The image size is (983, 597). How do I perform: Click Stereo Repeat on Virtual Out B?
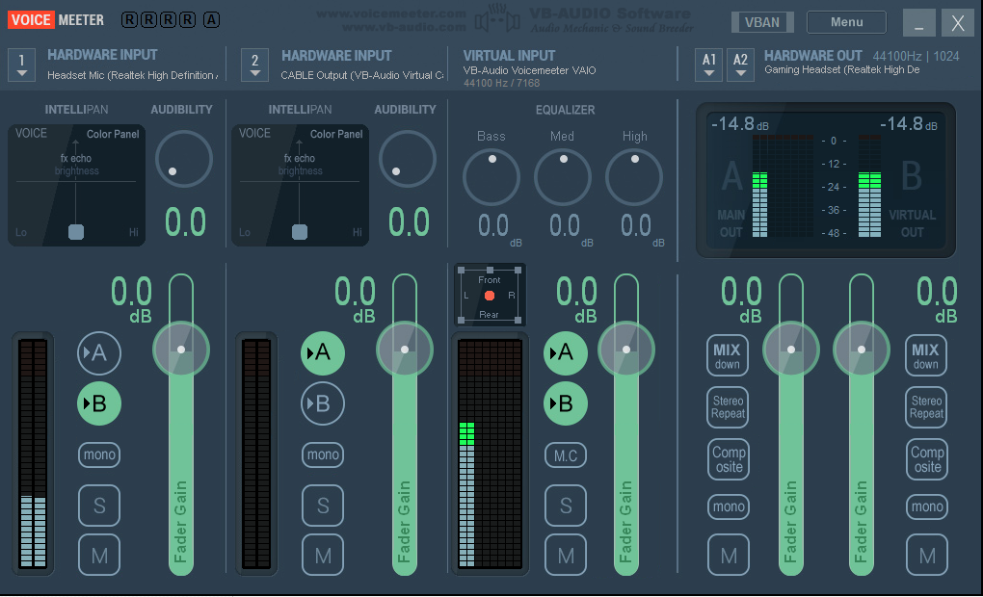point(926,407)
